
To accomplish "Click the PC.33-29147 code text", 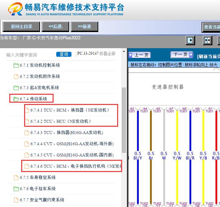I will [88, 53].
